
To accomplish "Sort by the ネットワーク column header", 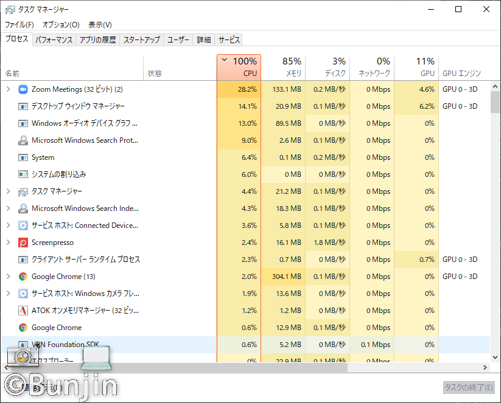I will (x=372, y=67).
